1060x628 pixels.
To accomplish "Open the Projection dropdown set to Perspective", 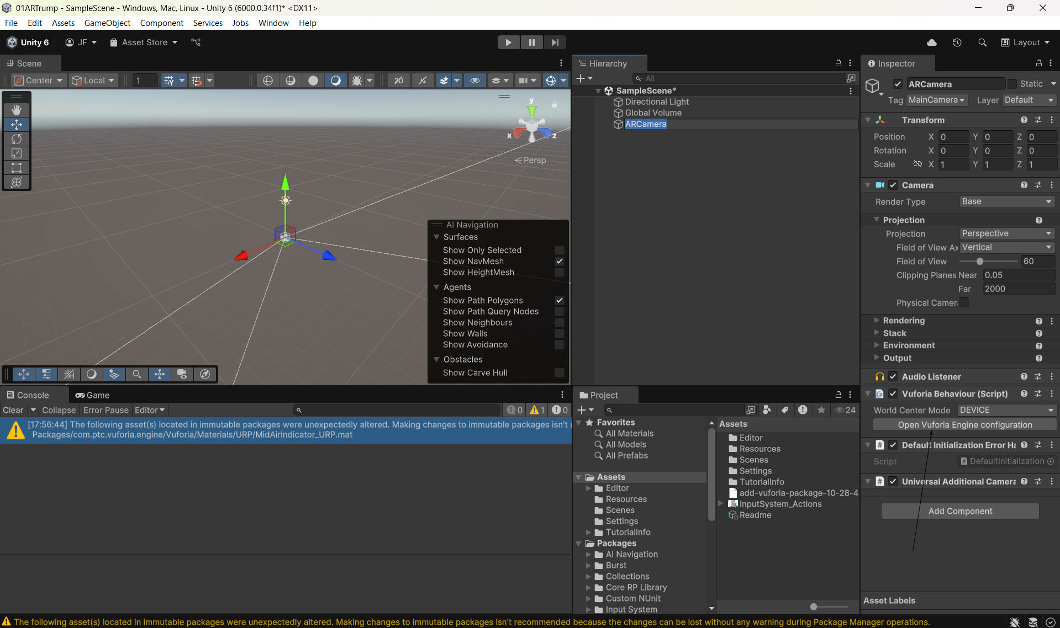I will (x=1006, y=233).
